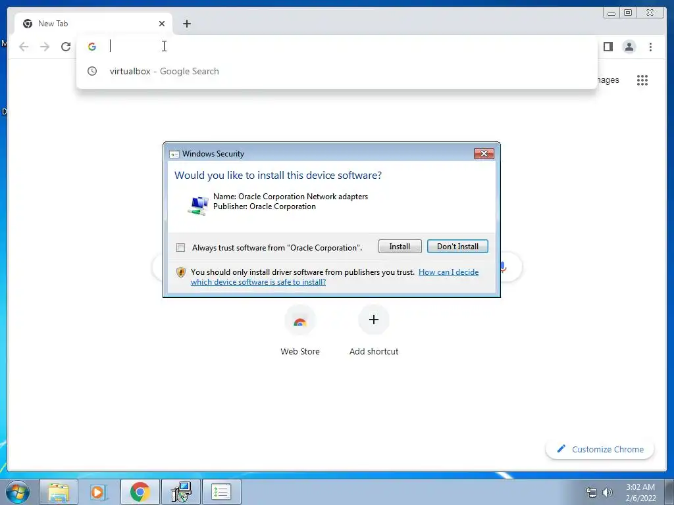Click the network tray icon
Image resolution: width=674 pixels, height=505 pixels.
(x=592, y=493)
